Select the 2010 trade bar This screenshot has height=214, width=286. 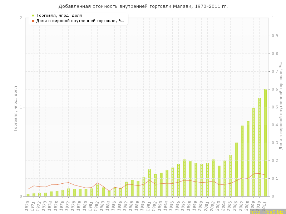260,147
